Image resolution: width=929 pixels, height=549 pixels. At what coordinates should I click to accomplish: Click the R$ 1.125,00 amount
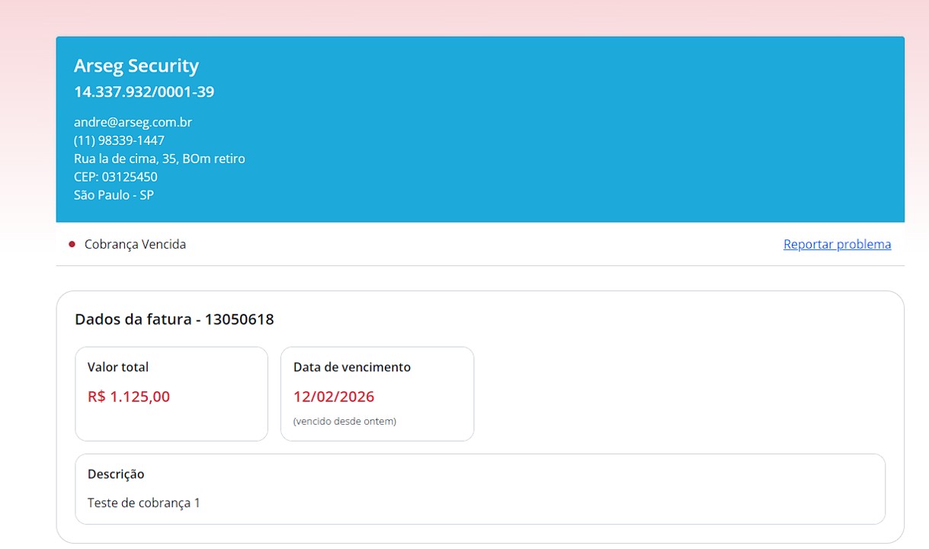[x=129, y=396]
